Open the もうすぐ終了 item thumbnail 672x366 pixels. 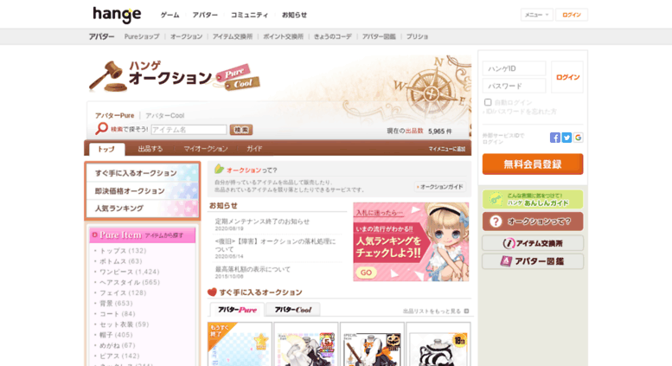[x=240, y=344]
